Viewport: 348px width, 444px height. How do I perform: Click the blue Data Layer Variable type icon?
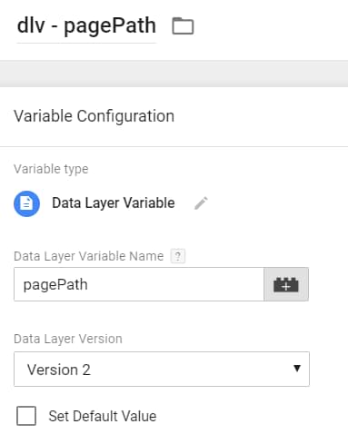coord(26,203)
